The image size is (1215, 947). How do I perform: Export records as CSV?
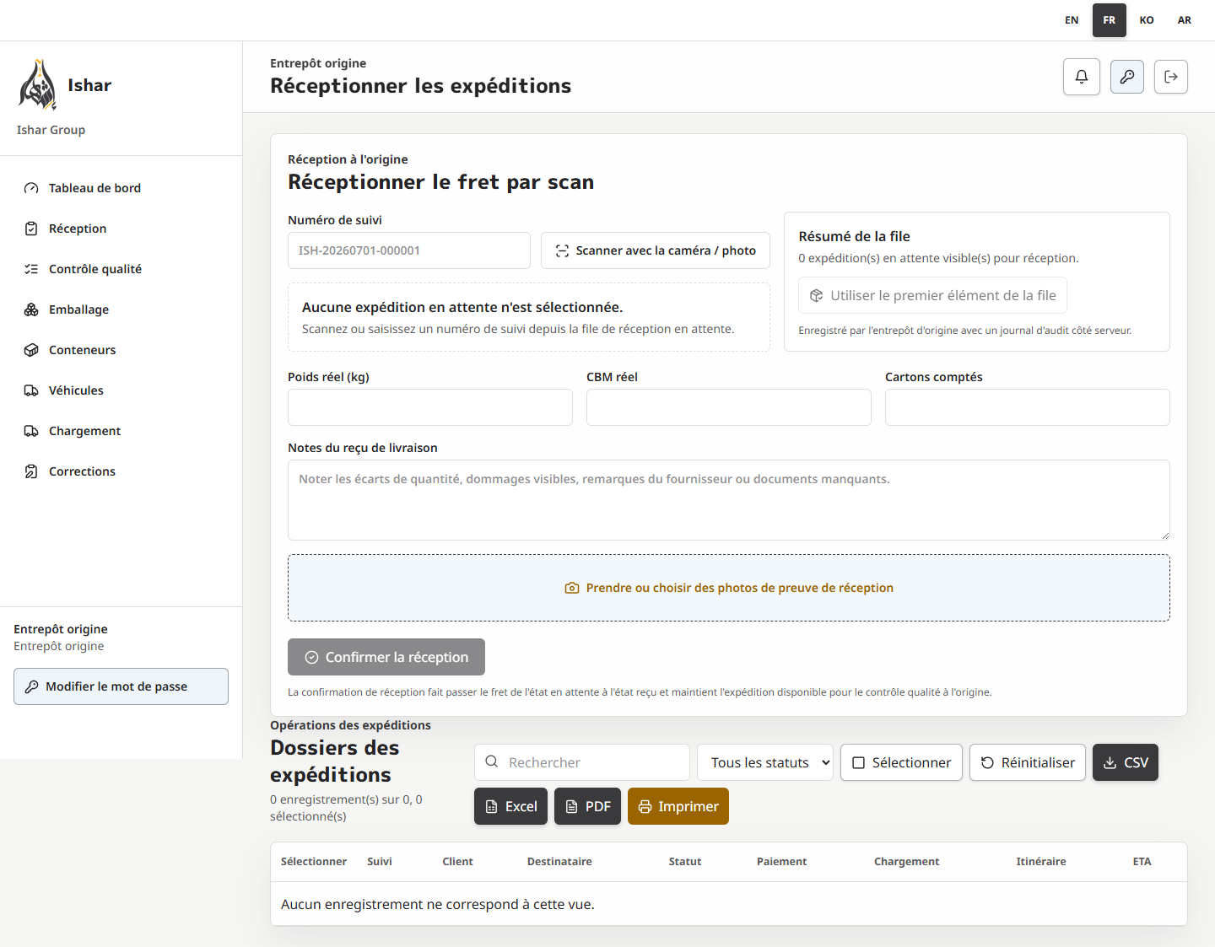coord(1126,762)
